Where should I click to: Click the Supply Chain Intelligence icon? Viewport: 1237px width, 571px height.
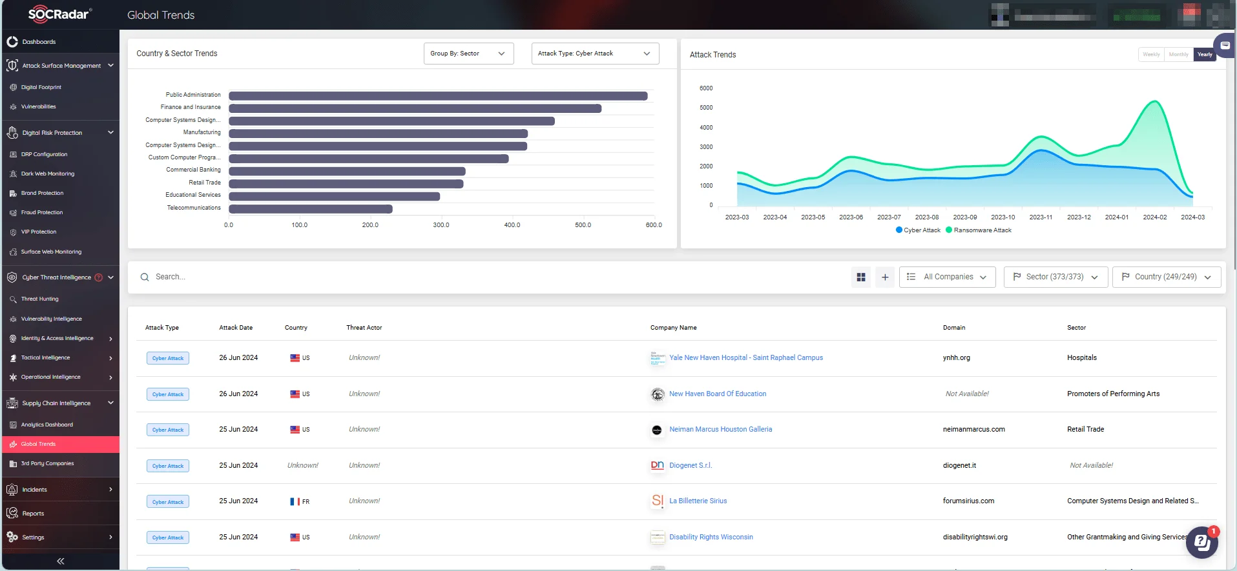point(12,403)
